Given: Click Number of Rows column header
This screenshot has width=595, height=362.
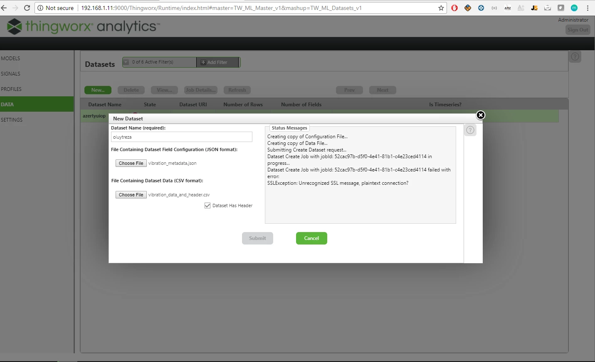Looking at the screenshot, I should point(243,105).
